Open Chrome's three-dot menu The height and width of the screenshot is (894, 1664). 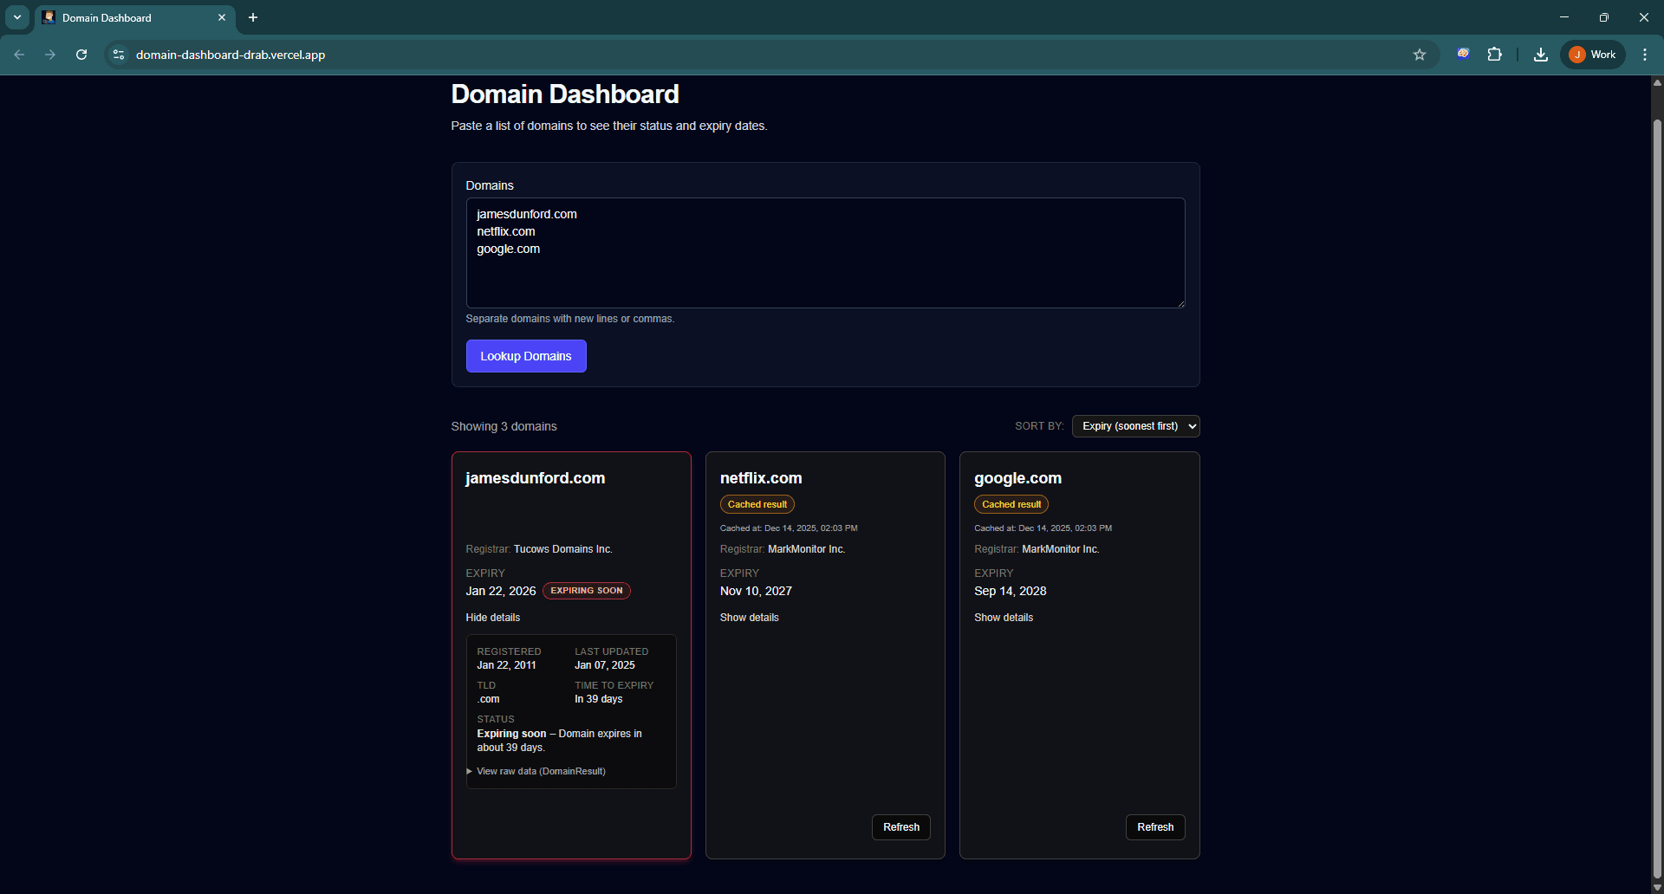1644,55
